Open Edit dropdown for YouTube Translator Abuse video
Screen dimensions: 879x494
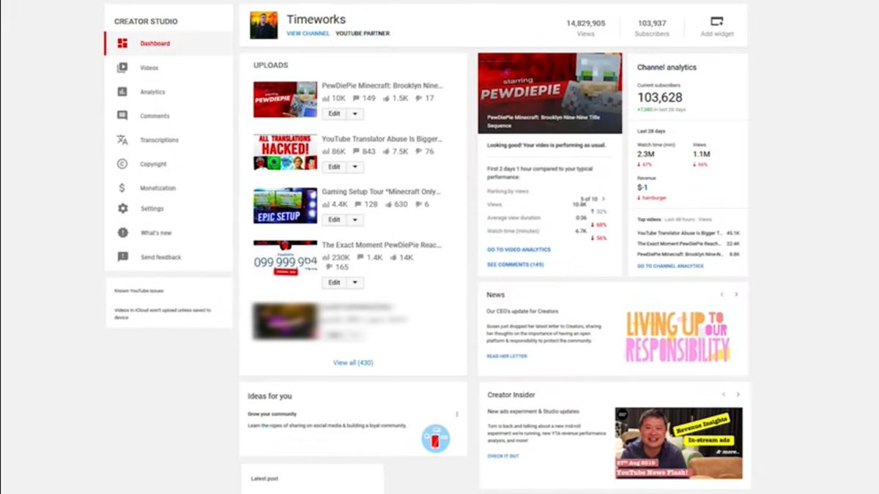point(355,167)
